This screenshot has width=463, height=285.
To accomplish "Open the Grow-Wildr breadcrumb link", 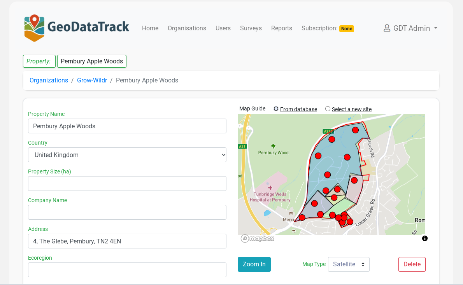I will tap(92, 80).
